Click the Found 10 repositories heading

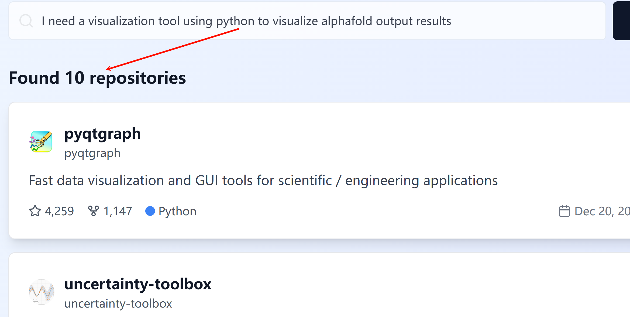(x=97, y=78)
